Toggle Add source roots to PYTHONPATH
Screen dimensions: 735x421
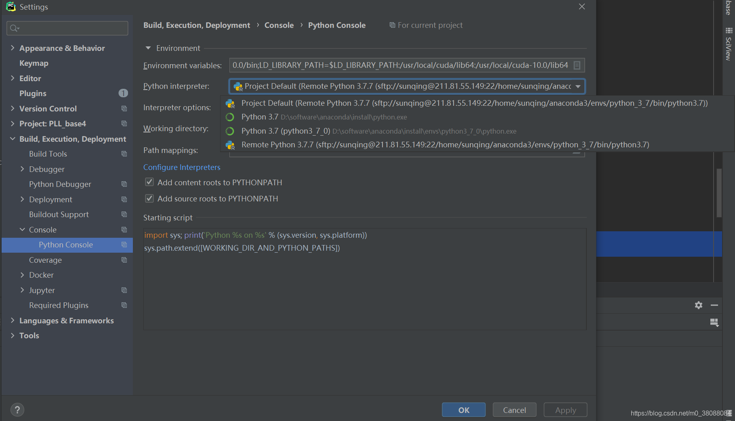click(149, 198)
